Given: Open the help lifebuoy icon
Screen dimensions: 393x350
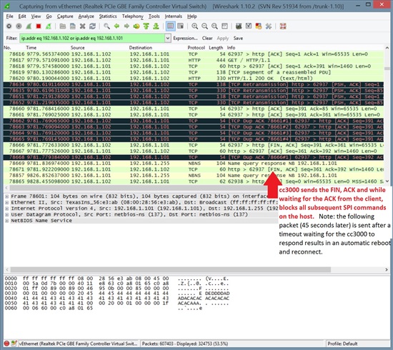Looking at the screenshot, I should tap(283, 26).
